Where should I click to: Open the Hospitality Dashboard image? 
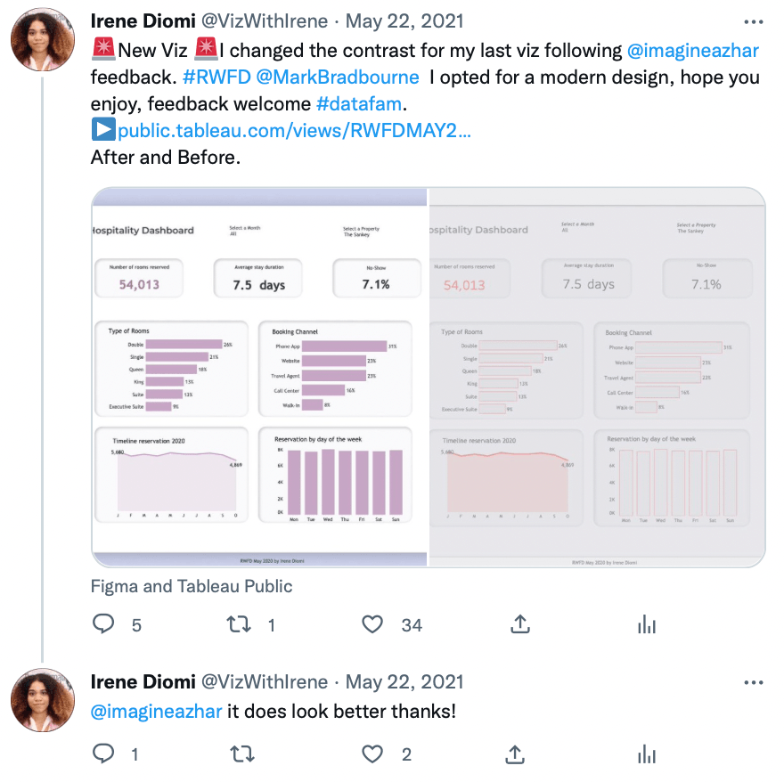point(428,377)
